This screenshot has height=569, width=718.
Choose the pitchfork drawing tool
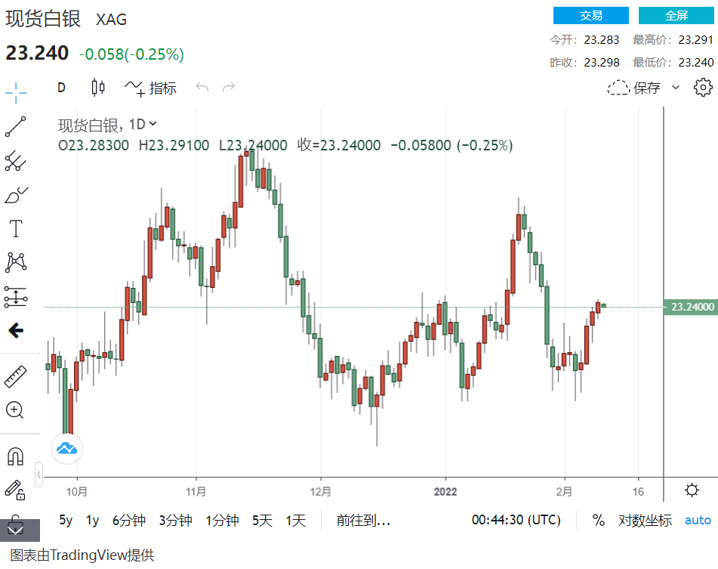coord(16,160)
